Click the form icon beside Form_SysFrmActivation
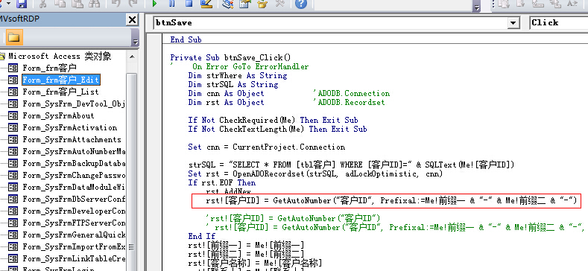 (x=13, y=128)
